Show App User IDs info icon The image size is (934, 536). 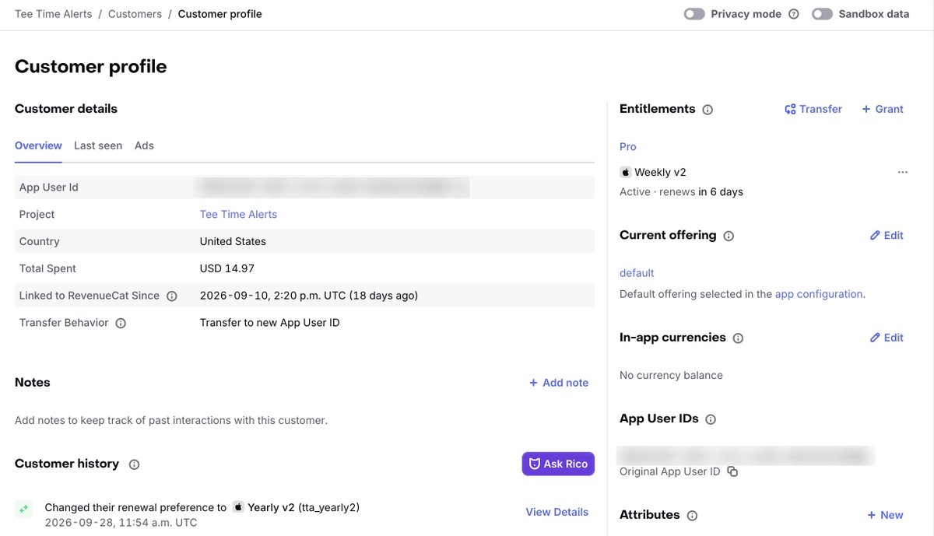[710, 419]
